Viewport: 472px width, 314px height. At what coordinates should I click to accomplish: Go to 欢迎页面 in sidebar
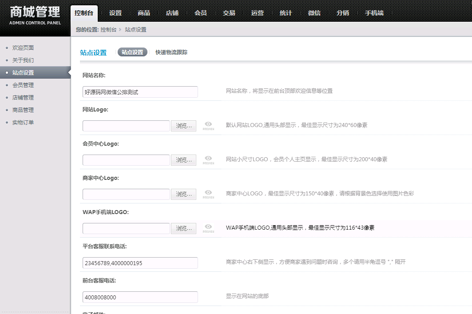click(x=23, y=48)
